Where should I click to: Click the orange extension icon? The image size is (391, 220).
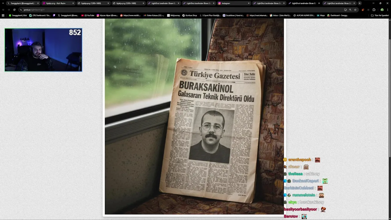pos(363,10)
